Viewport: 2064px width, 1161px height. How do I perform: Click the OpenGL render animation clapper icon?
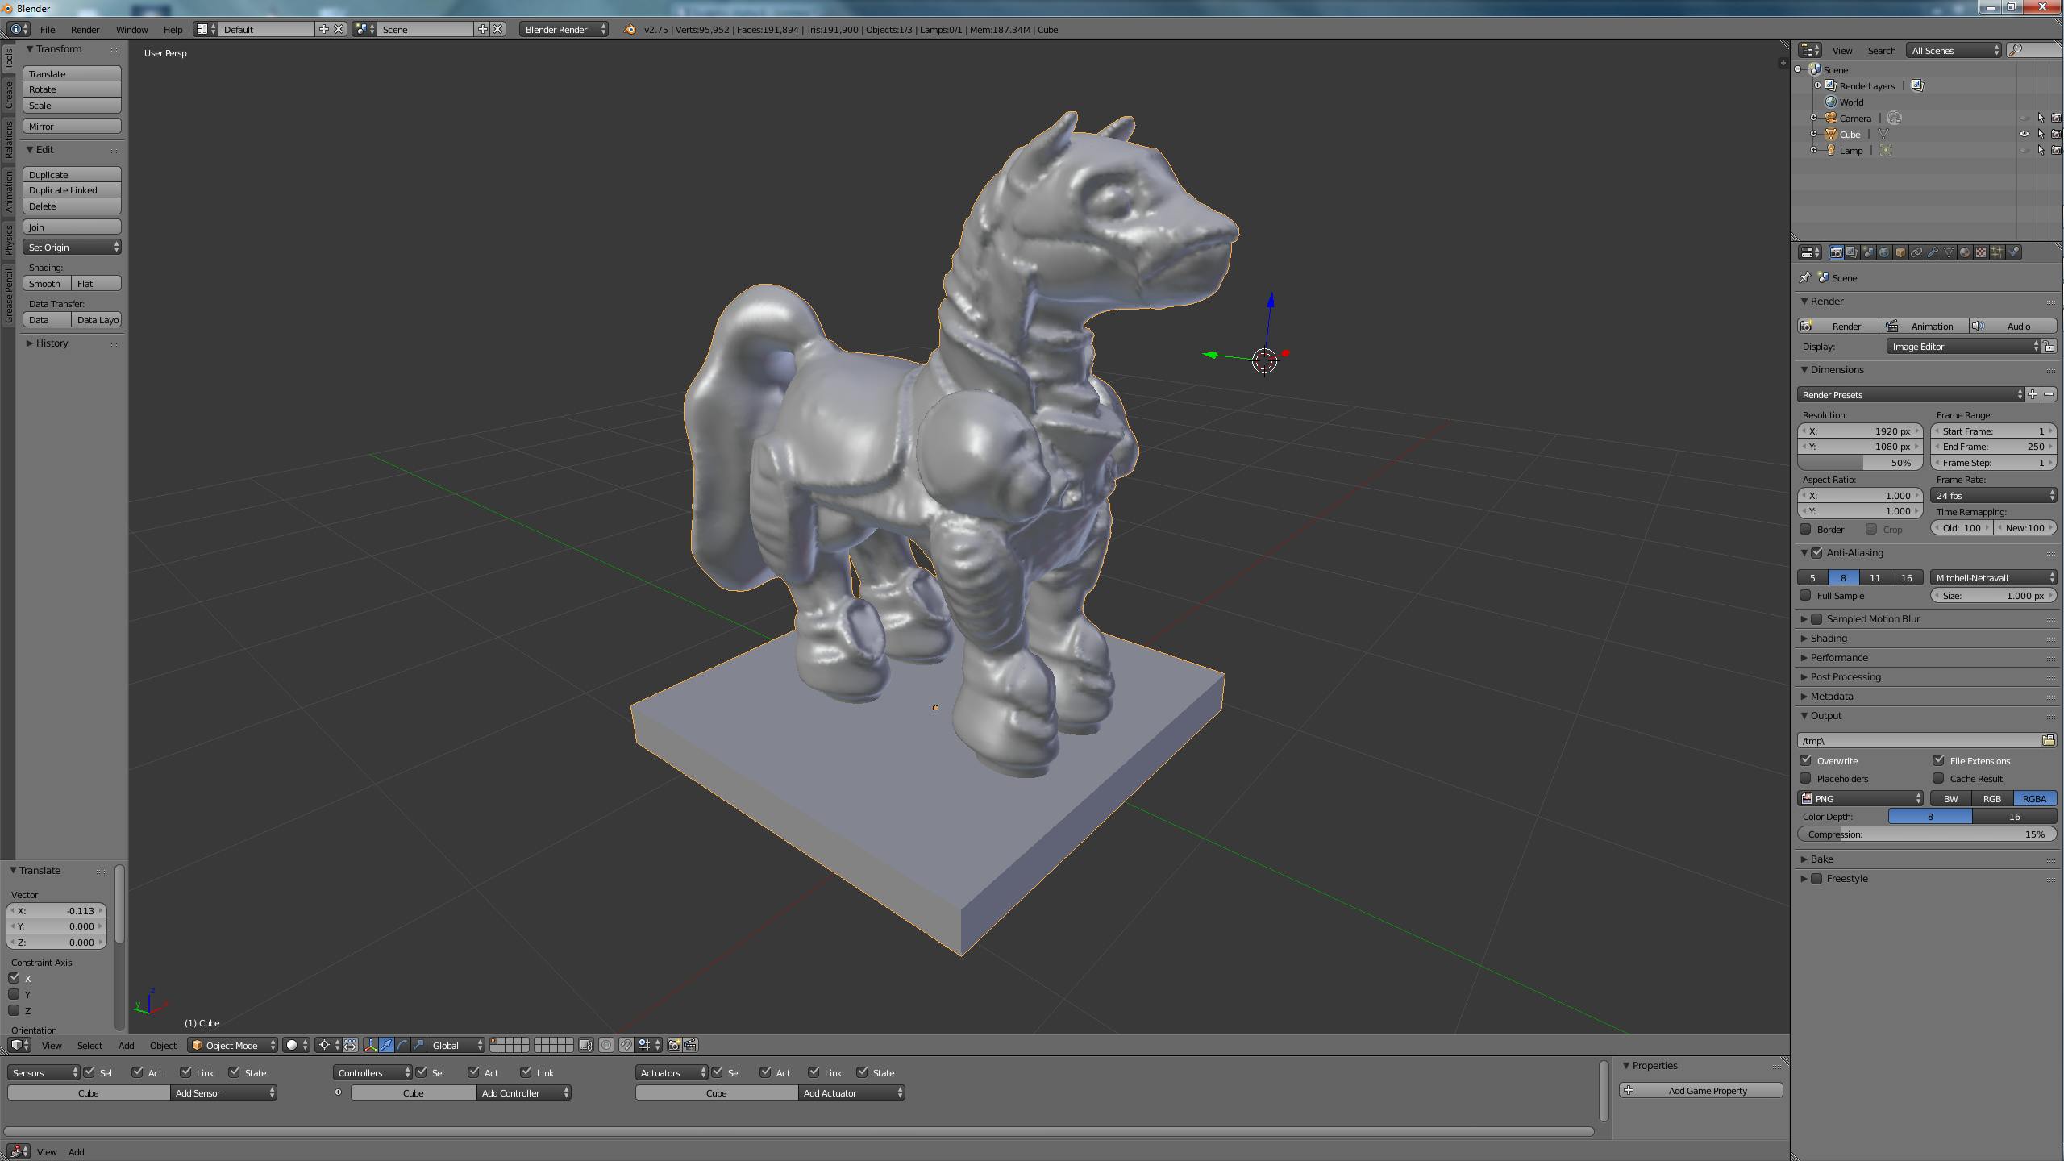690,1045
